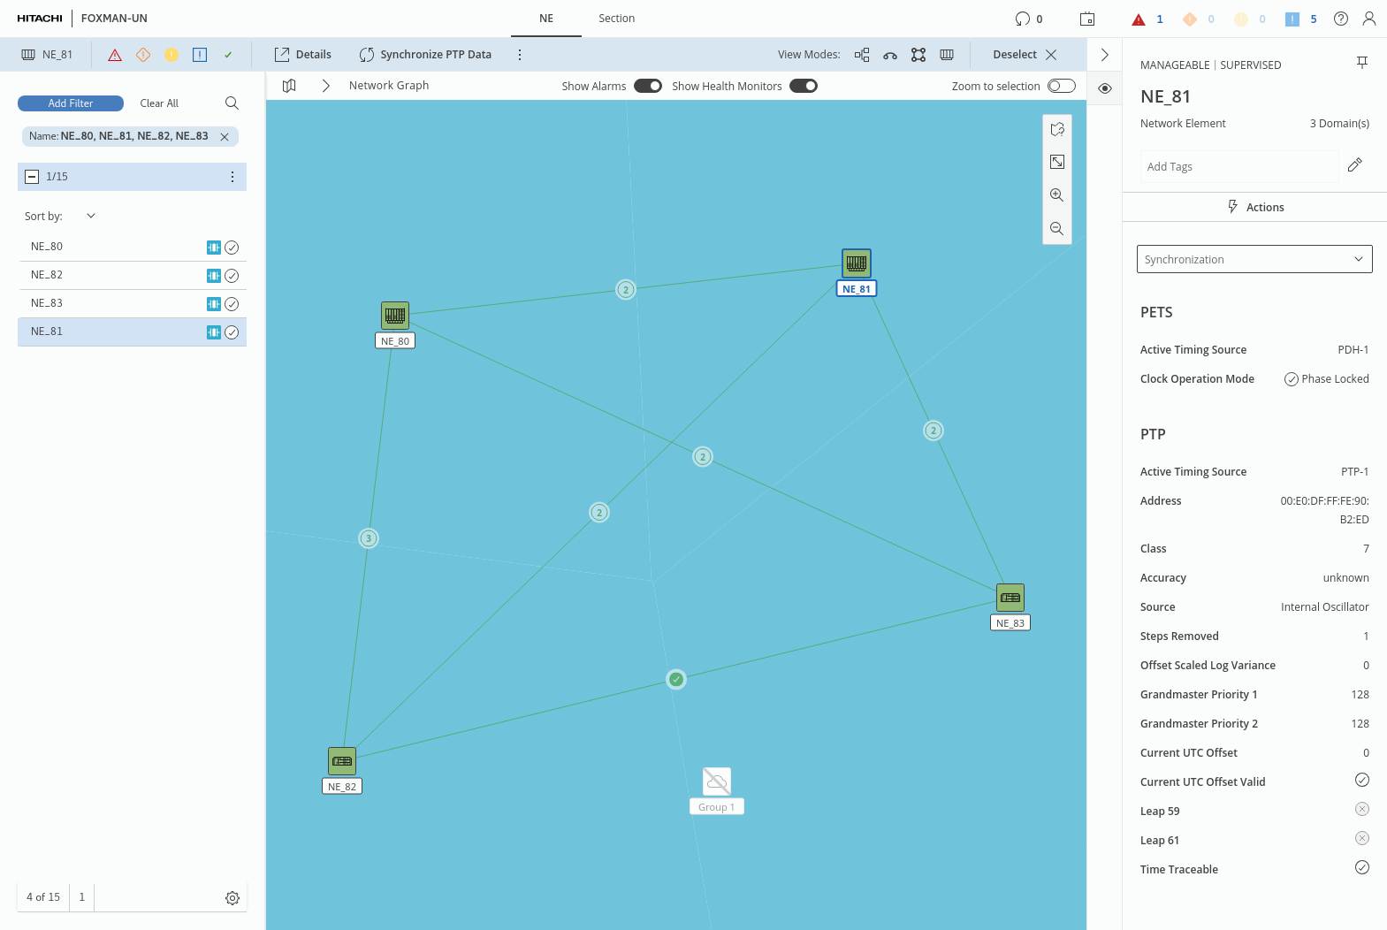Switch to the Section tab

pos(616,19)
